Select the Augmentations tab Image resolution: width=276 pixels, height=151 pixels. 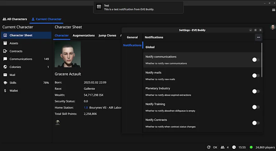click(x=83, y=35)
